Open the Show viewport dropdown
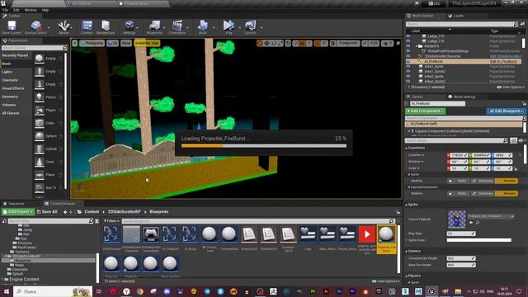This screenshot has height=297, width=528. click(126, 43)
